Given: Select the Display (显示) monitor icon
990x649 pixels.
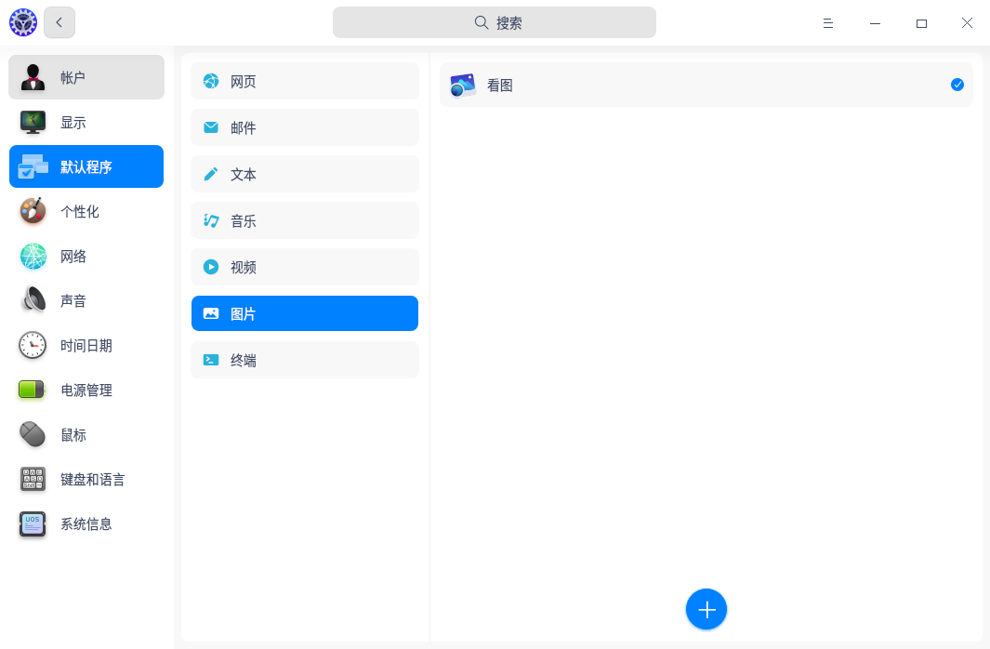Looking at the screenshot, I should [33, 122].
